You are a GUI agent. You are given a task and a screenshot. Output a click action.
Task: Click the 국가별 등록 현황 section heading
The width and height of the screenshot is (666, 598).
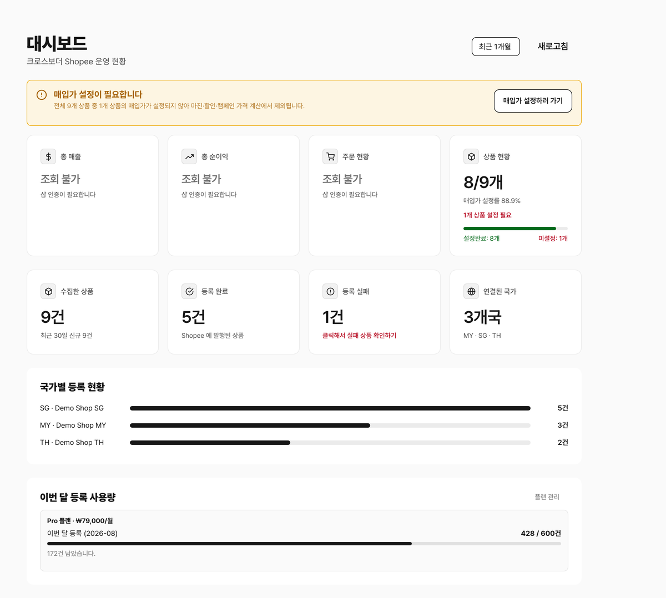72,387
